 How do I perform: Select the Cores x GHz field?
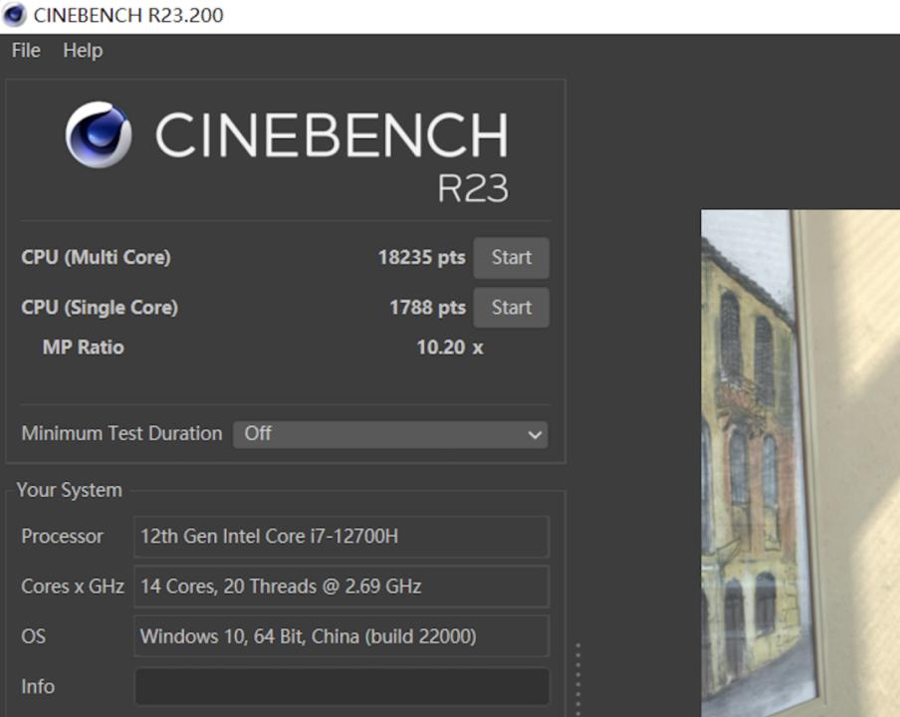[x=340, y=587]
